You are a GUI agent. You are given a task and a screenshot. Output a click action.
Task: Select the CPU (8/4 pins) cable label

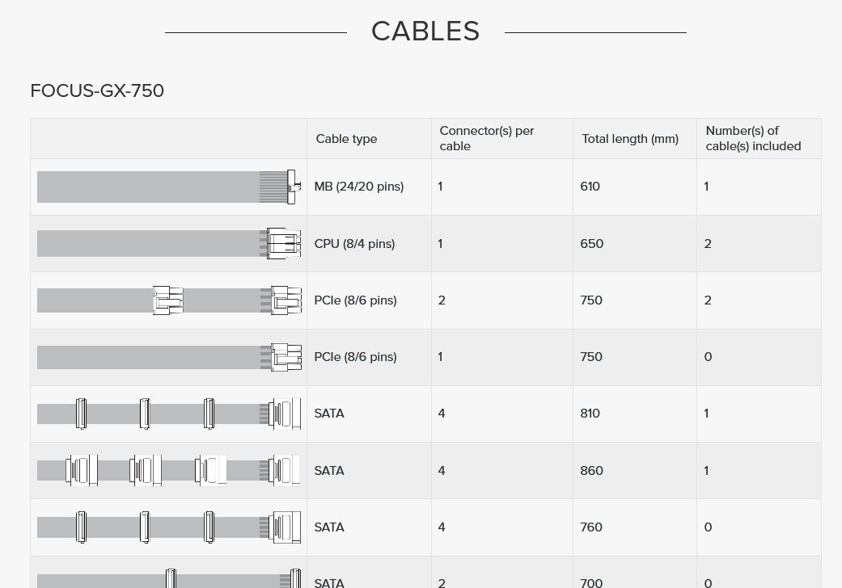point(354,243)
